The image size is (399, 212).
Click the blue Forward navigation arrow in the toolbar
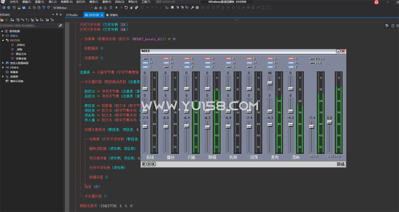(x=9, y=7)
